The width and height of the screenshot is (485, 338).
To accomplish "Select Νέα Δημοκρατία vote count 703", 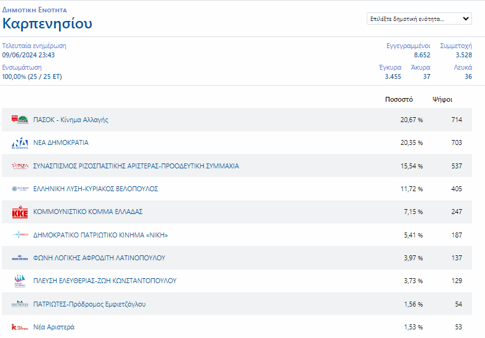I will [457, 142].
